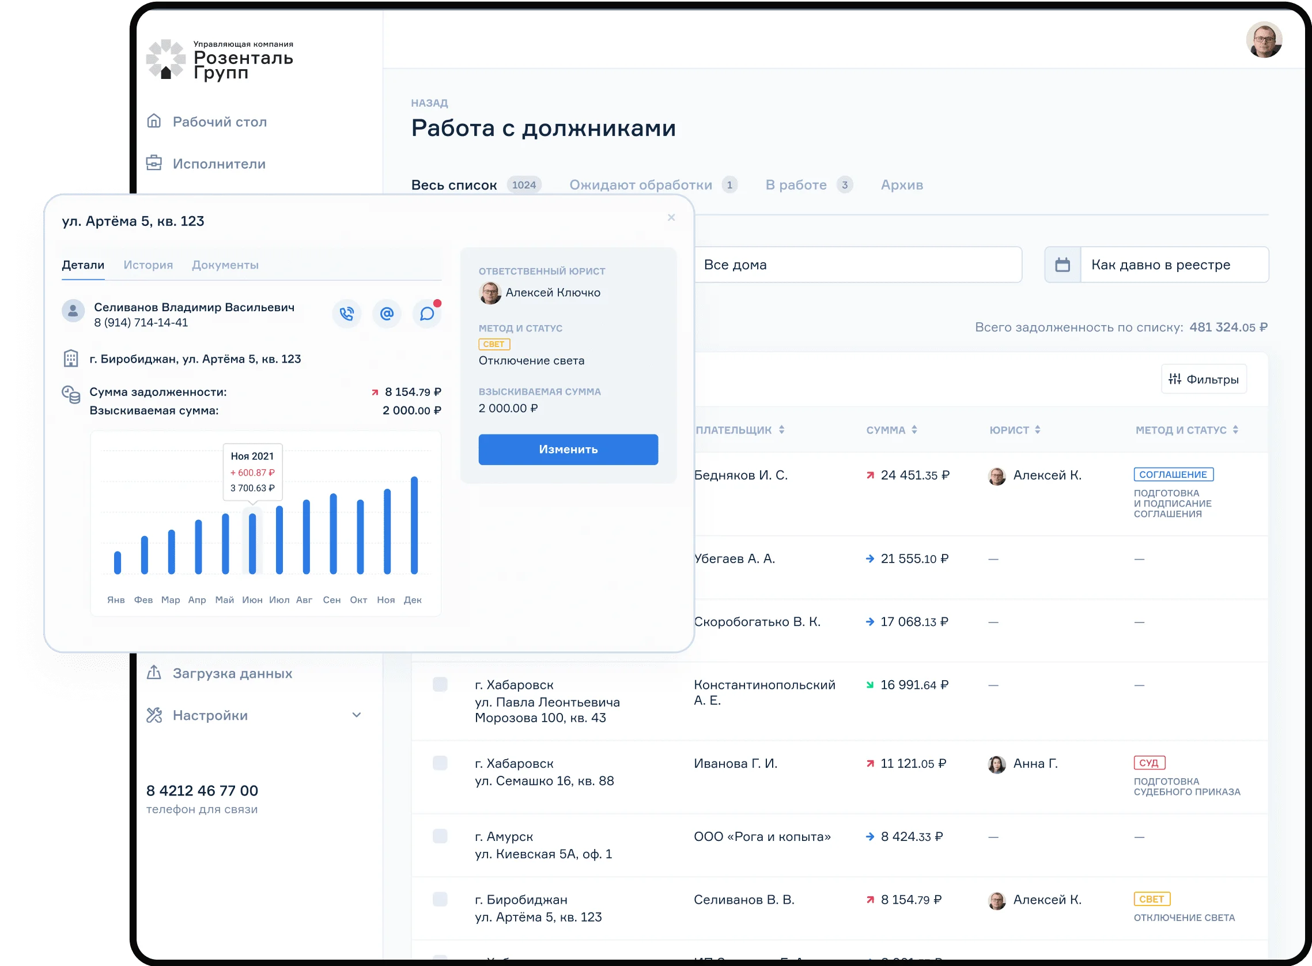Screen dimensions: 1312x966
Task: Click amount 24 451.35 ₽
Action: 914,476
